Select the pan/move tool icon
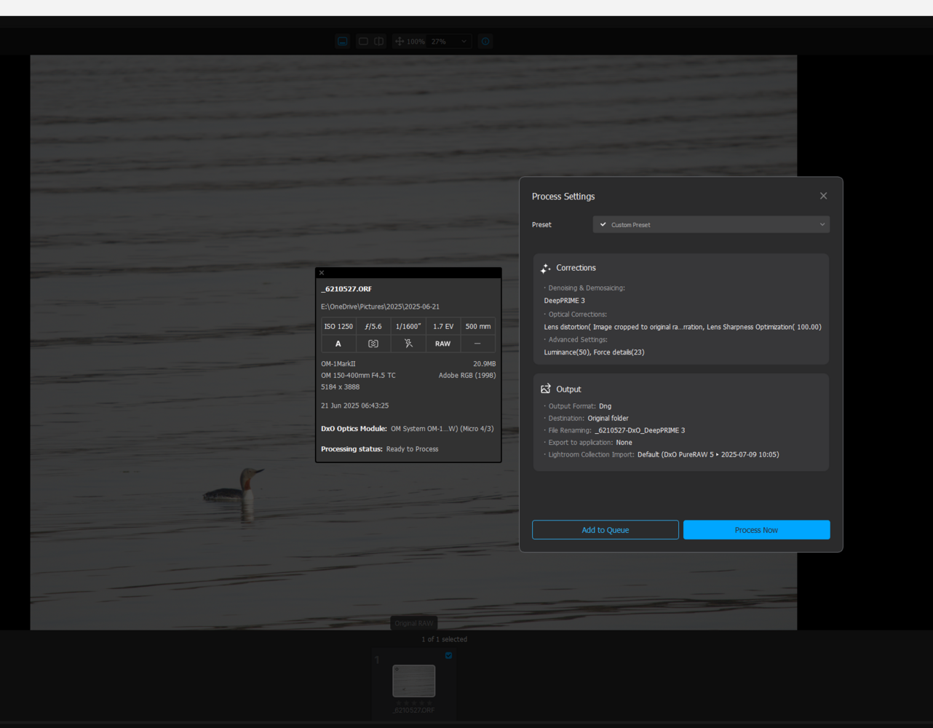This screenshot has height=728, width=933. pos(400,41)
